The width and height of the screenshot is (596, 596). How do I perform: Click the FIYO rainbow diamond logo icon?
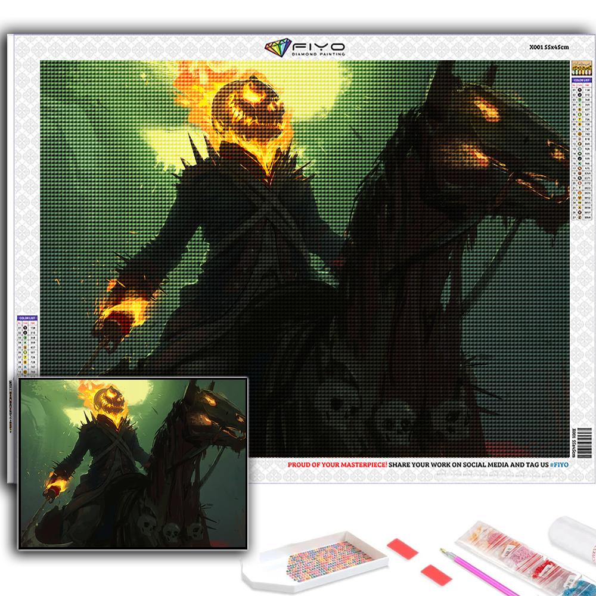277,48
